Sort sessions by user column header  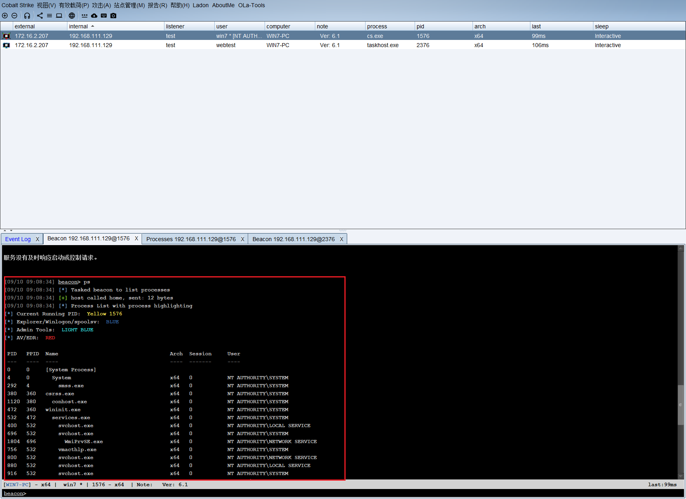(x=239, y=26)
